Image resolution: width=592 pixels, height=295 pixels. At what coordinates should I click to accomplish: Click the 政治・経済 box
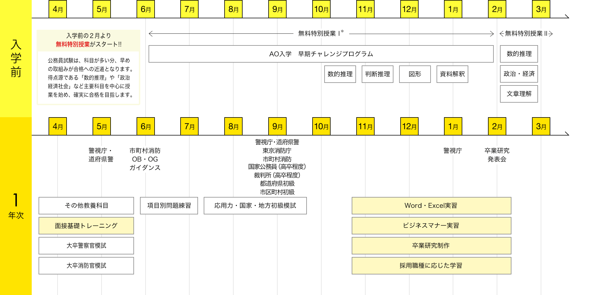click(x=519, y=74)
